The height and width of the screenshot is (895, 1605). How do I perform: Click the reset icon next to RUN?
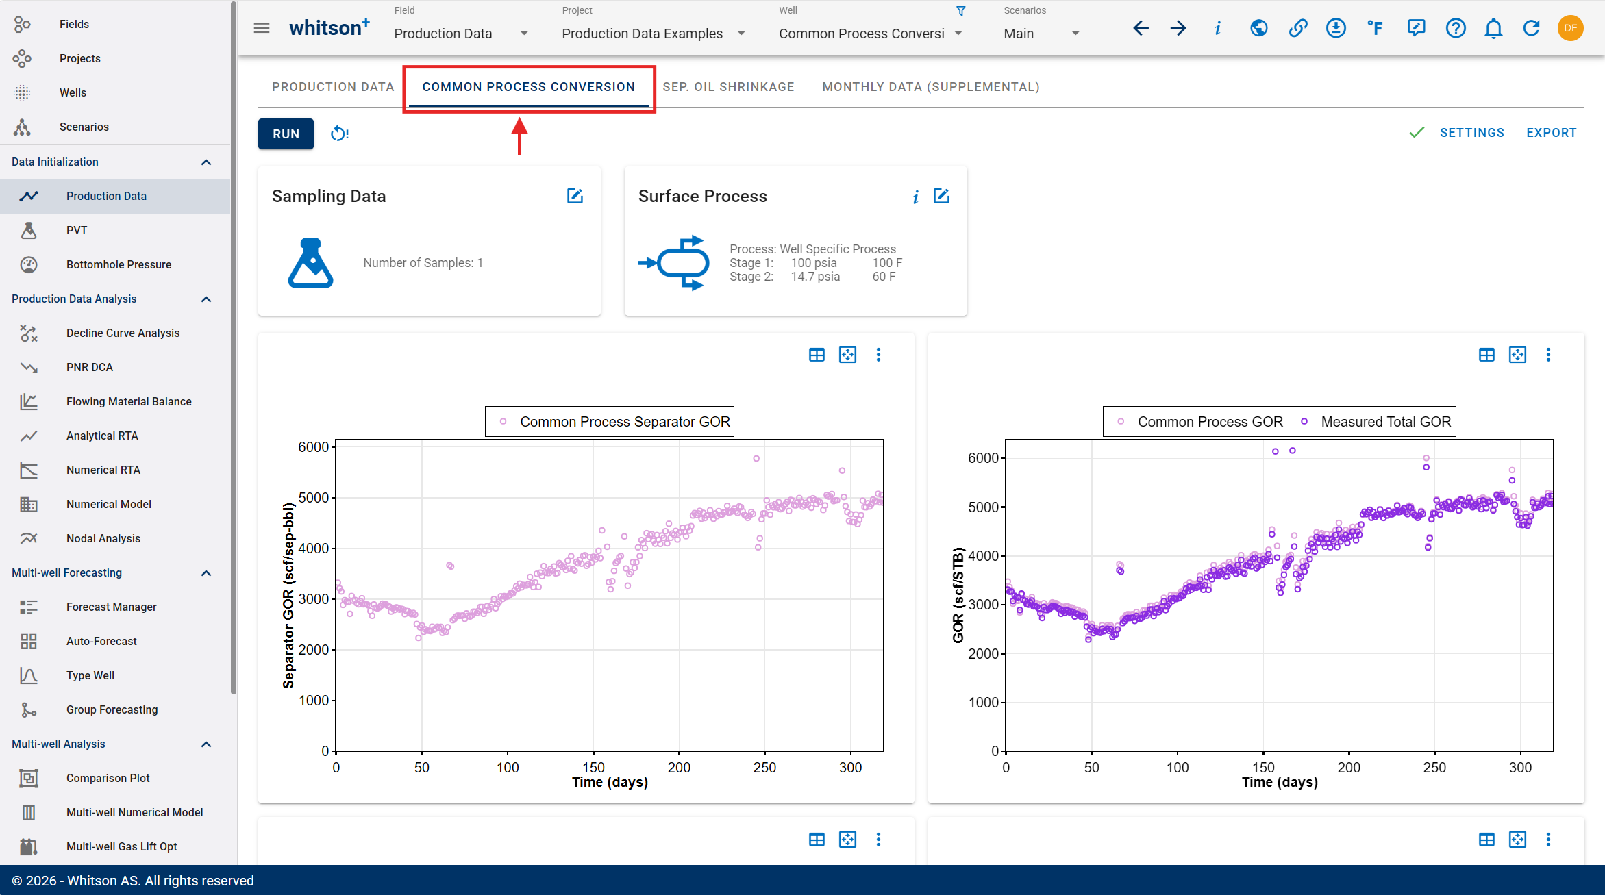[x=339, y=134]
